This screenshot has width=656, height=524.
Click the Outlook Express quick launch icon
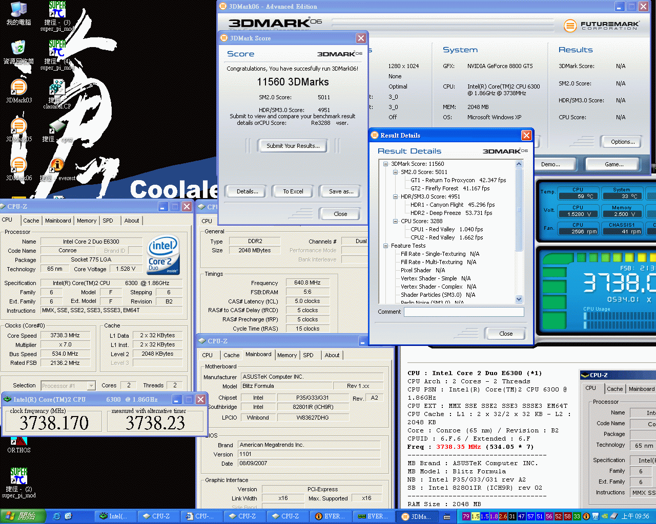(x=68, y=516)
